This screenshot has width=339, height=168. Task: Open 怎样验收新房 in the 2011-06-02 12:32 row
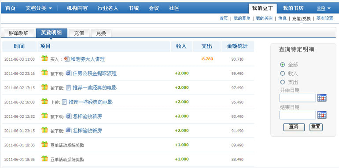click(87, 117)
